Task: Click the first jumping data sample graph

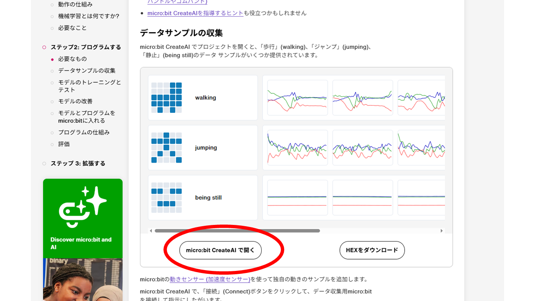Action: 298,148
